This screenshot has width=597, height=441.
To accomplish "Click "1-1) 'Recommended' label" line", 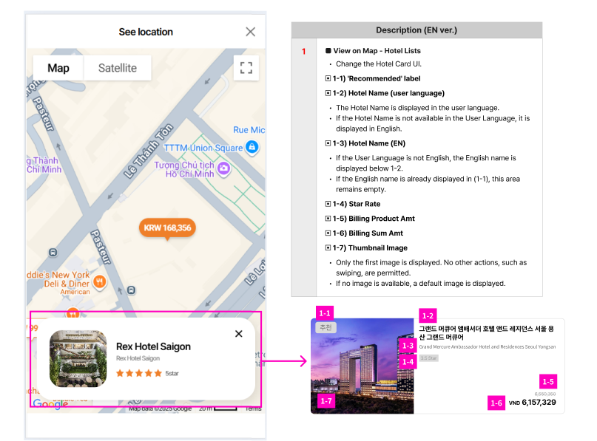I will point(373,79).
